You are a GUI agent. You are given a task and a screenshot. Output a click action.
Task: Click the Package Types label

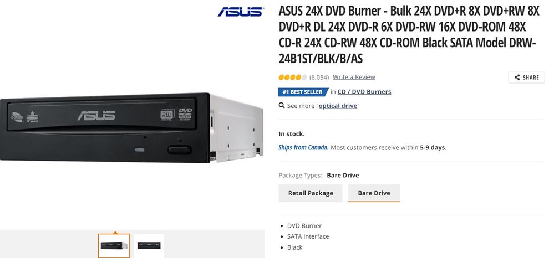(x=301, y=175)
